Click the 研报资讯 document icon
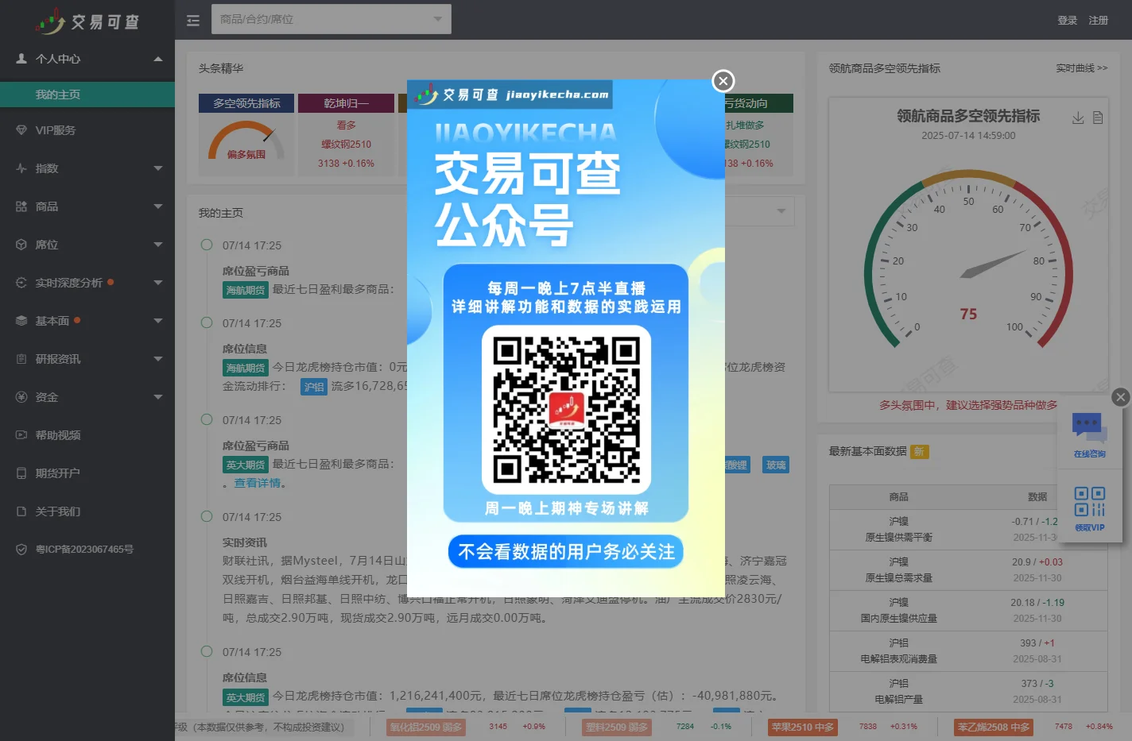Viewport: 1132px width, 741px height. click(x=21, y=359)
